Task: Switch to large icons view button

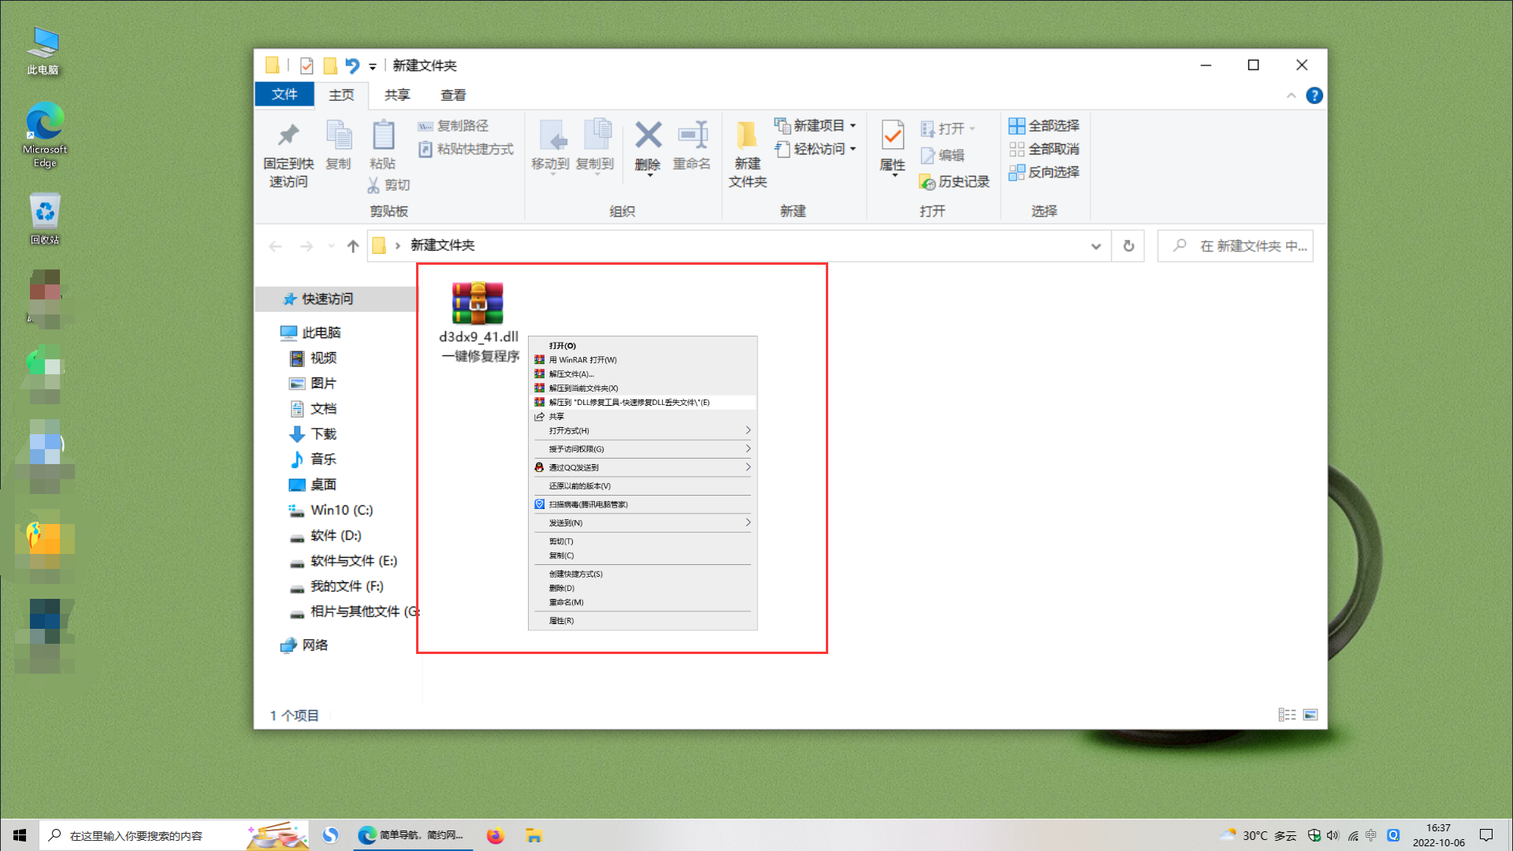Action: pos(1310,715)
